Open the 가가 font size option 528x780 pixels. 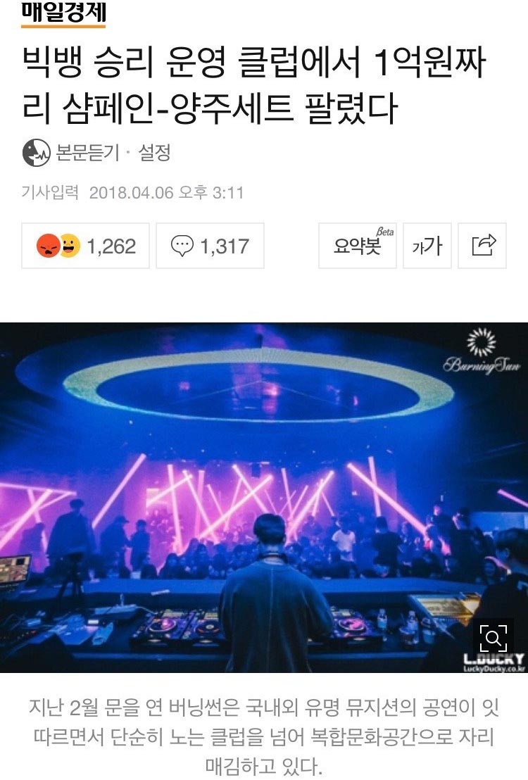pyautogui.click(x=427, y=246)
